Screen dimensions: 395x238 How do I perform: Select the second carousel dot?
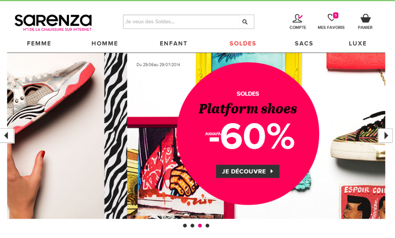(x=192, y=226)
